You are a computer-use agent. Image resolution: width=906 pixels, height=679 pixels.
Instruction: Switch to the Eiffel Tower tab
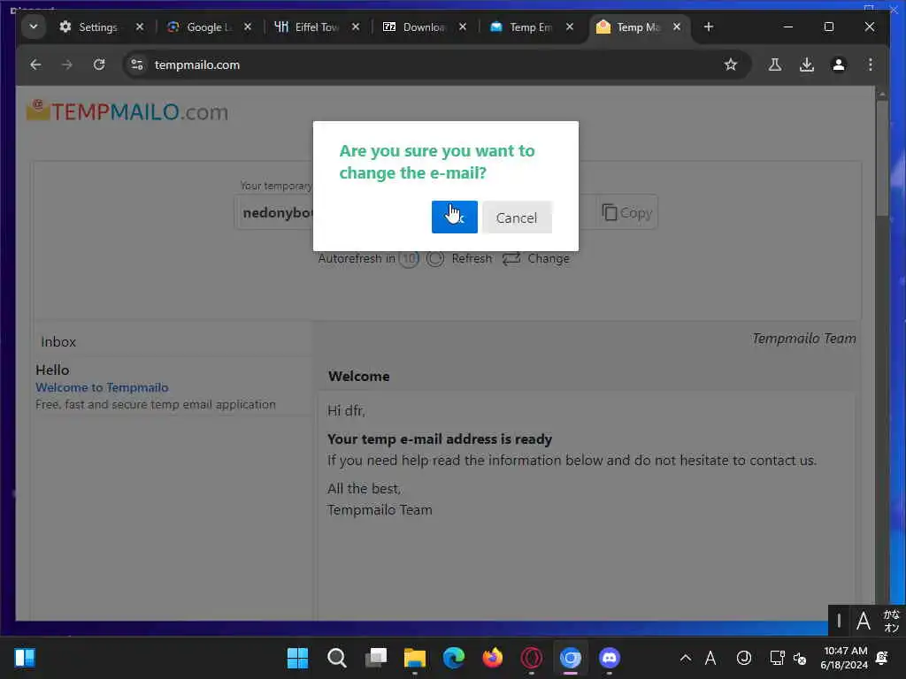(317, 27)
